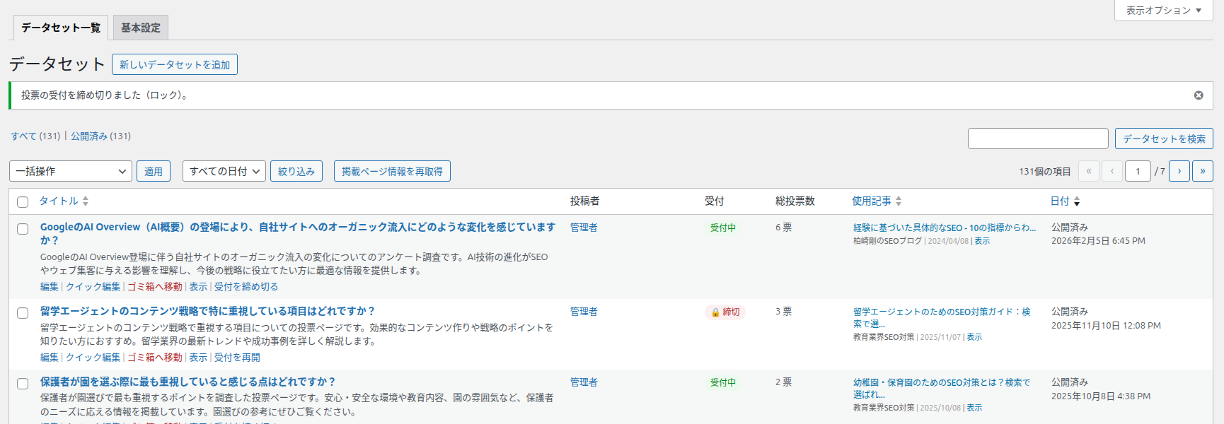Viewport: 1224px width, 424px height.
Task: Select the 公開済み (131) filter link
Action: (100, 136)
